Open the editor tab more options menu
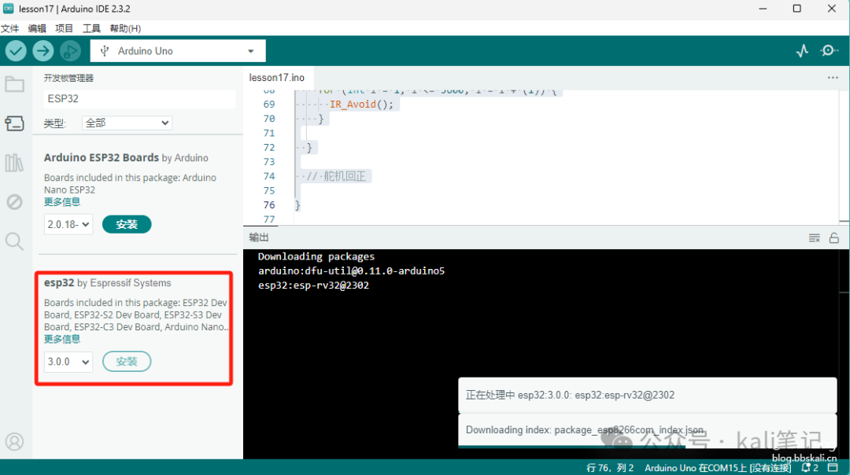The width and height of the screenshot is (850, 475). (x=833, y=78)
